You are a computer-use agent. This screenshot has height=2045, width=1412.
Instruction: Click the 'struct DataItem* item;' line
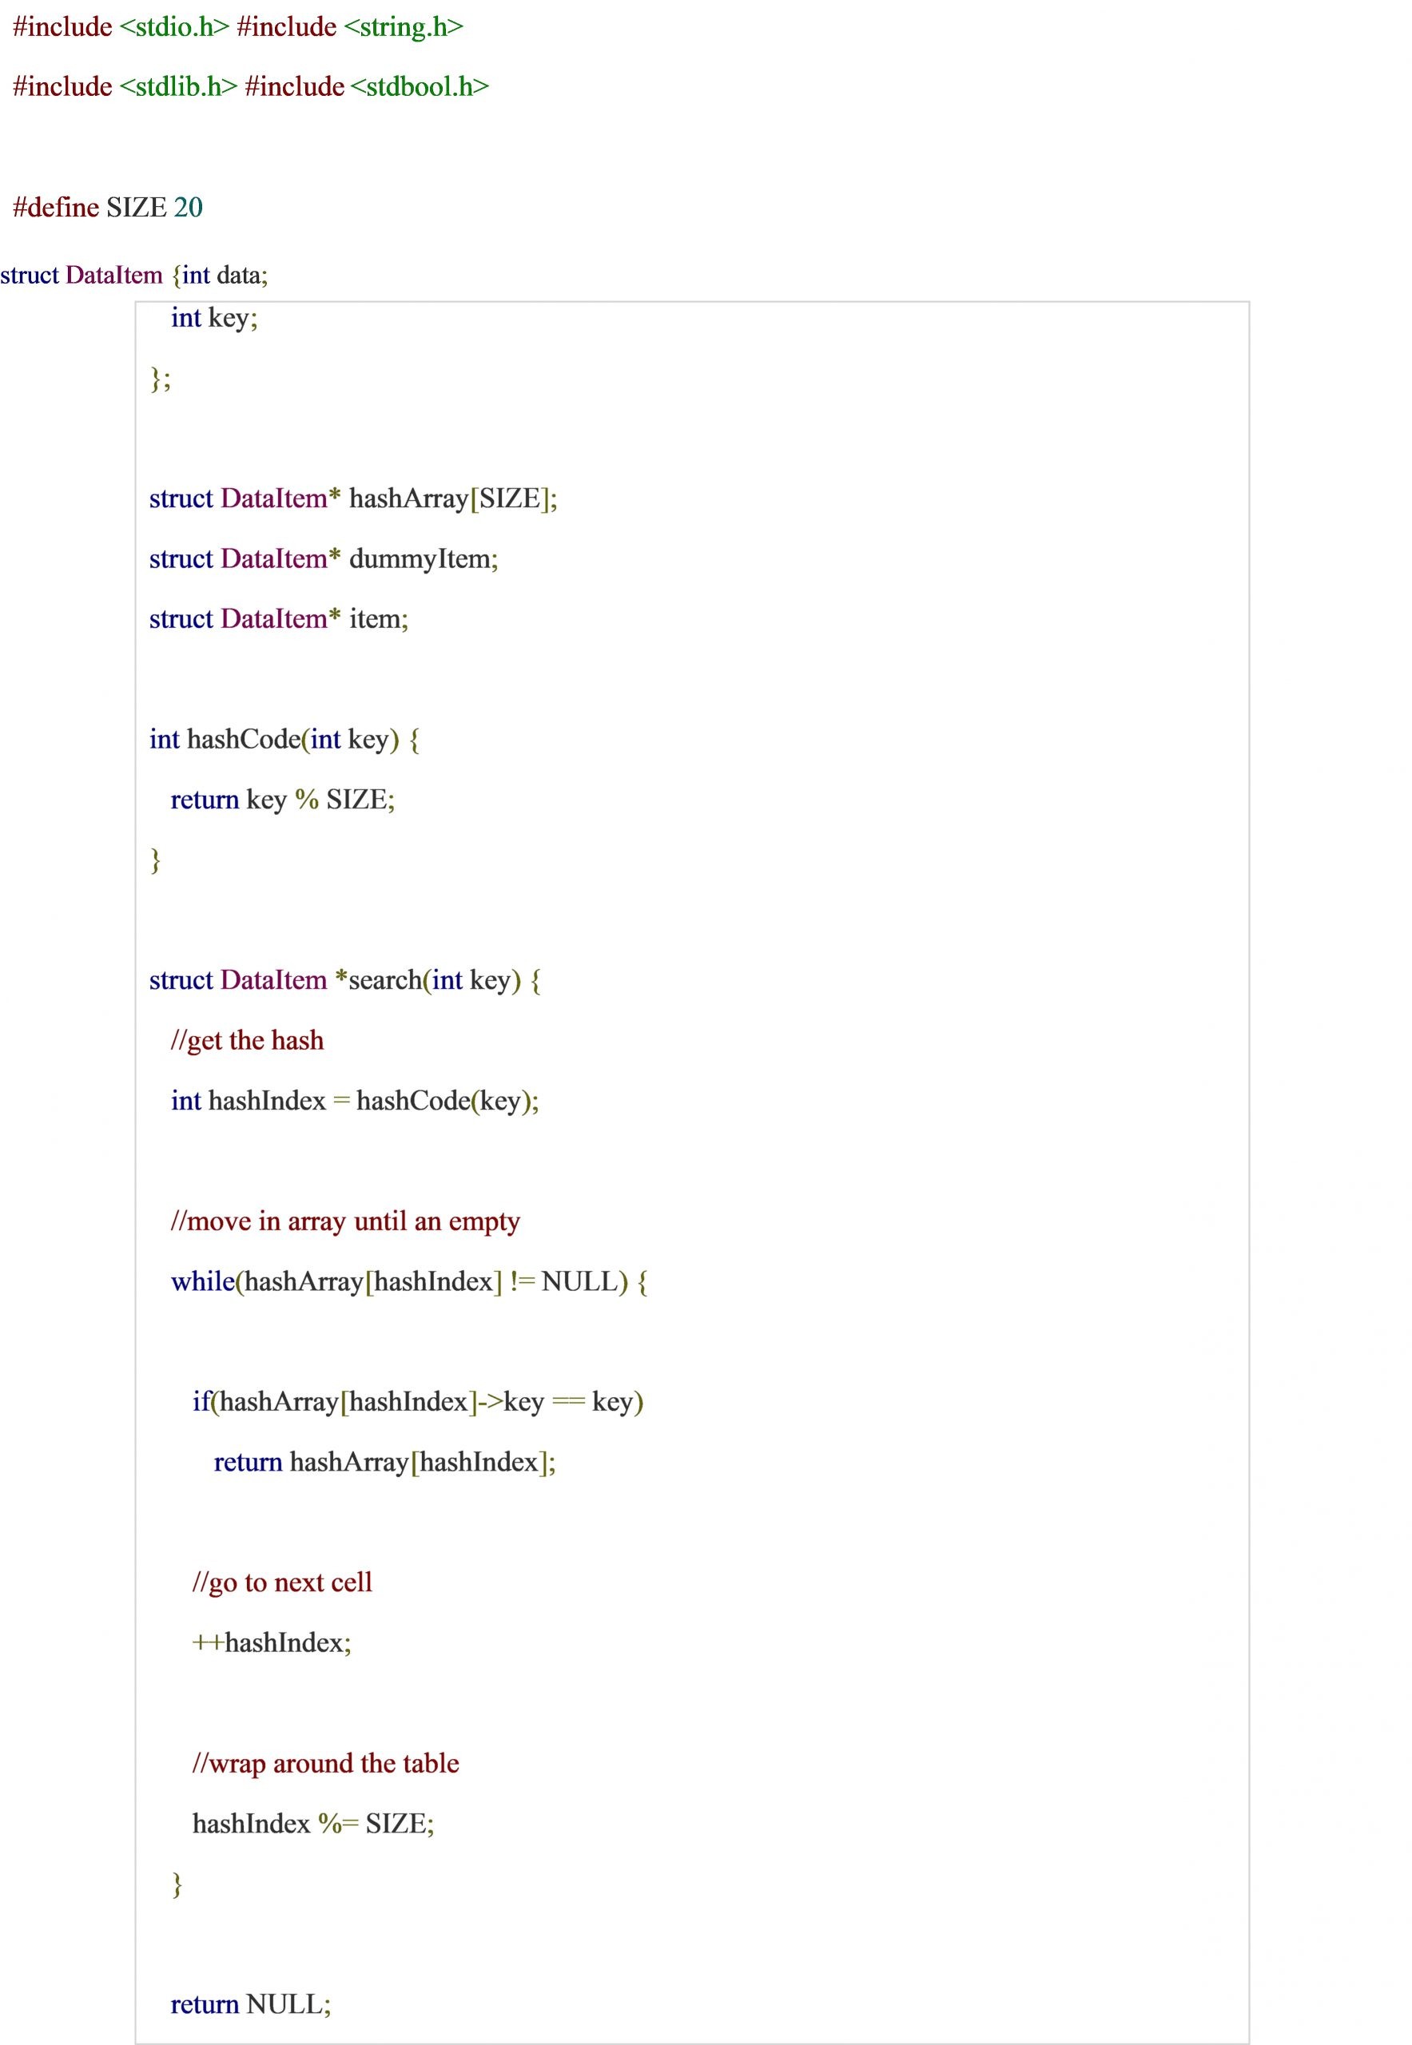[x=279, y=618]
